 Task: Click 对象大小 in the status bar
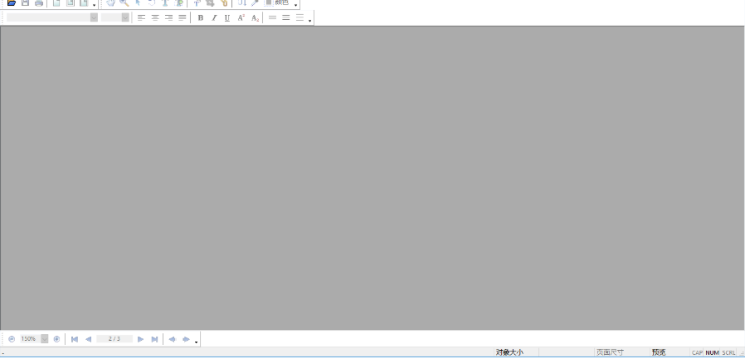point(509,352)
